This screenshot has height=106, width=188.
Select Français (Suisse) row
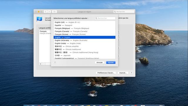click(84, 34)
